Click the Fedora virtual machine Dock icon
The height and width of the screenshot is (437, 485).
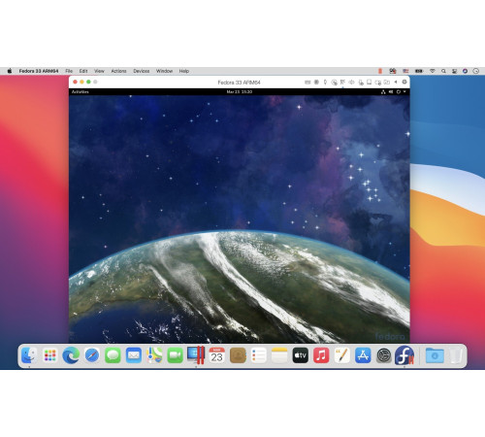(x=404, y=355)
